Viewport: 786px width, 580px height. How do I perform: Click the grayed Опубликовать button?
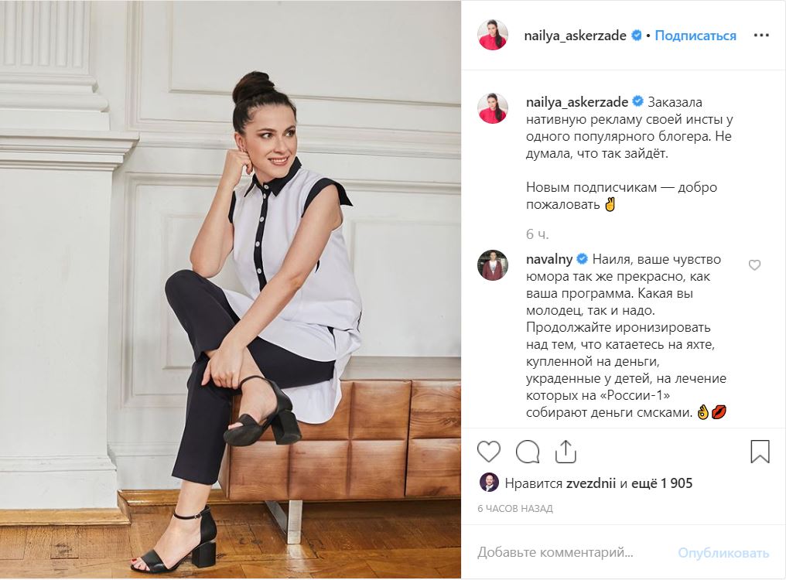coord(723,553)
